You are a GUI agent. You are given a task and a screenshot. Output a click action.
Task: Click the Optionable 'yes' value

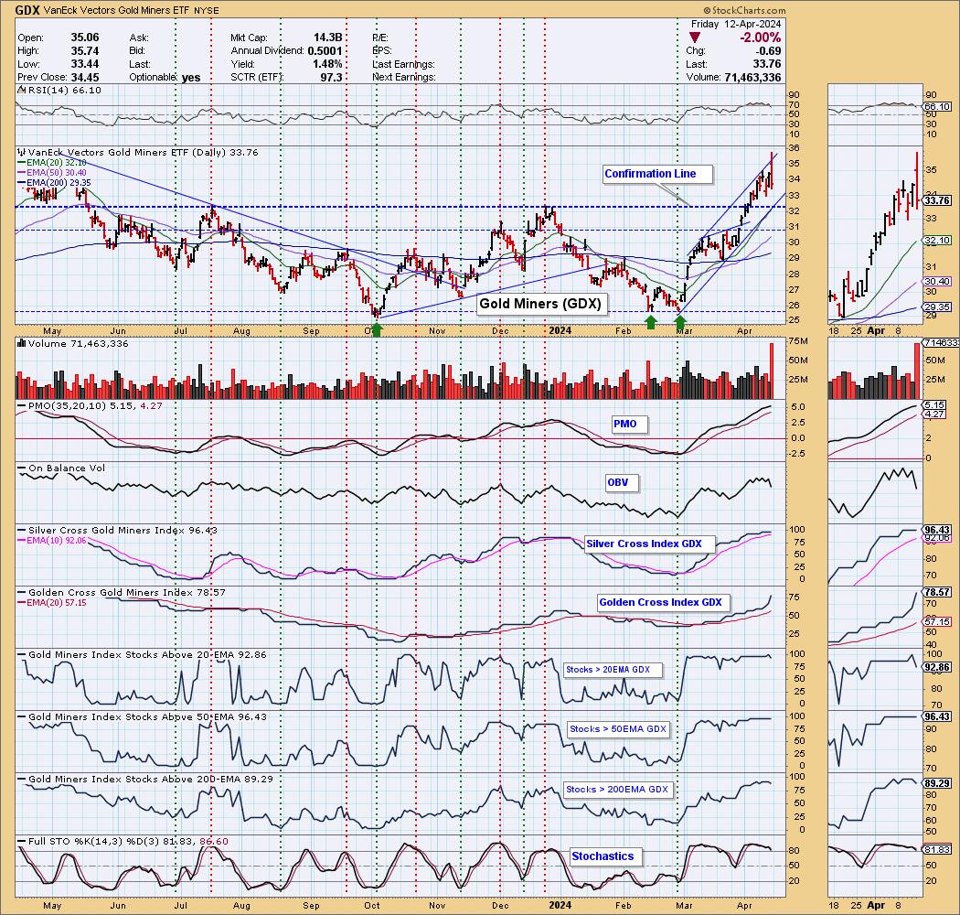point(191,78)
